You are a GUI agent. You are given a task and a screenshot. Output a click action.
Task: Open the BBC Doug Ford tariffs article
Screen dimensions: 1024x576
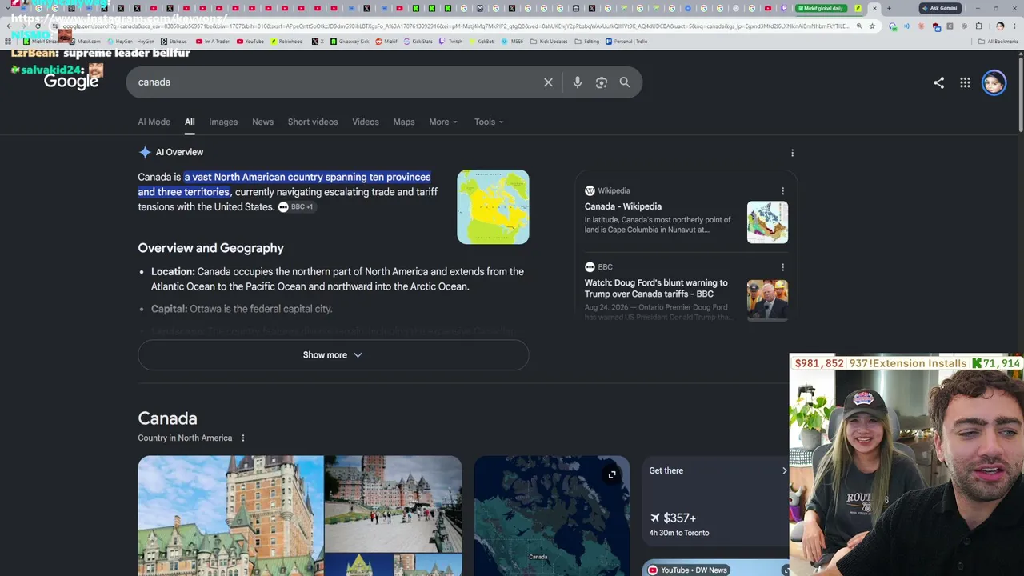pyautogui.click(x=656, y=288)
